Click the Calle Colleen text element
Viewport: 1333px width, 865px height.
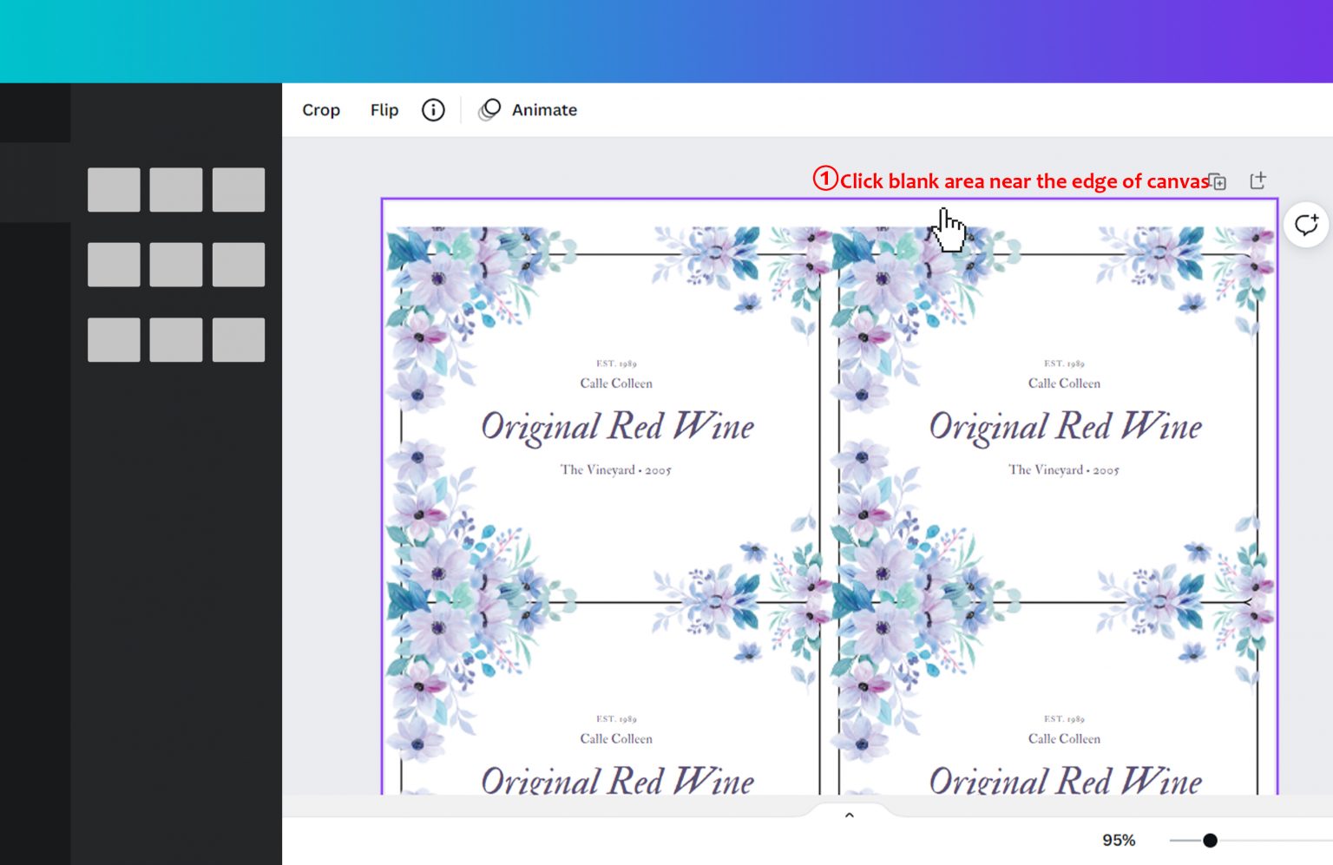click(x=616, y=383)
